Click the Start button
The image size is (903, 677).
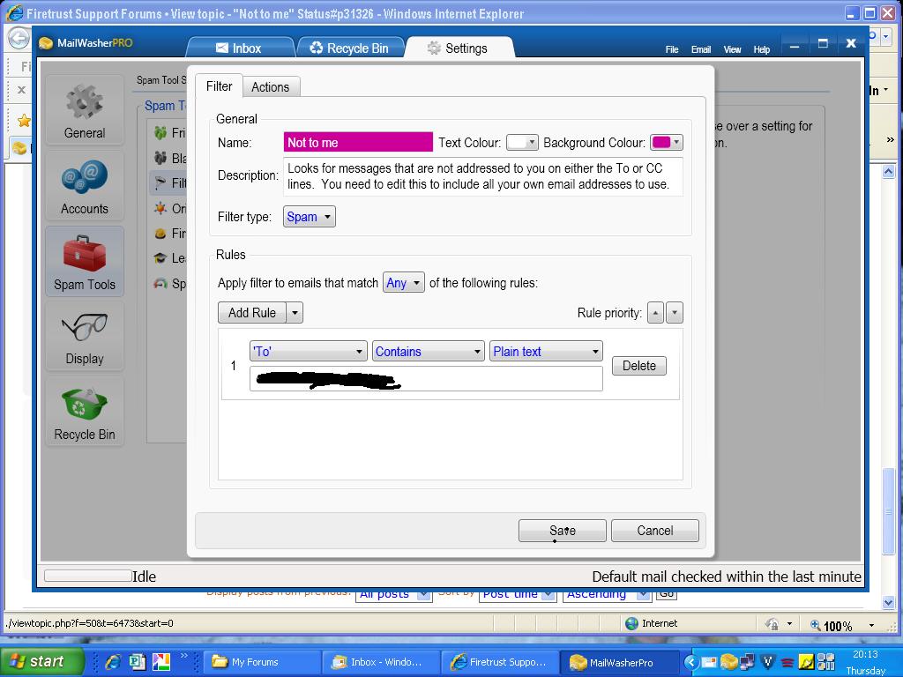click(x=42, y=661)
